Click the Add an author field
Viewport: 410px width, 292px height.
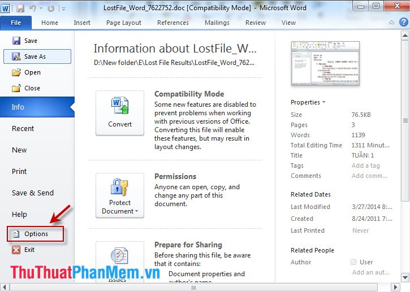tap(370, 272)
